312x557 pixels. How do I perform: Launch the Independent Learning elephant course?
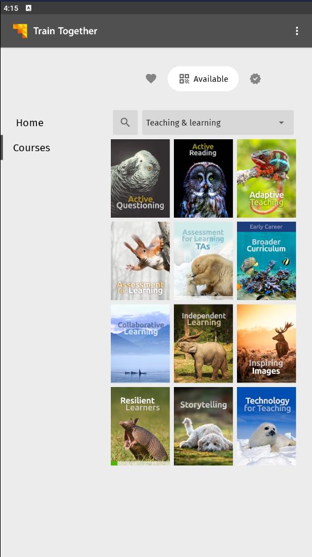tap(203, 343)
